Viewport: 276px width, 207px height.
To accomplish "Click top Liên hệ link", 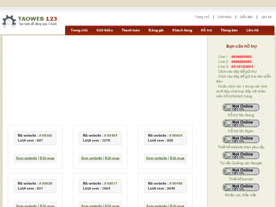I will 266,17.
